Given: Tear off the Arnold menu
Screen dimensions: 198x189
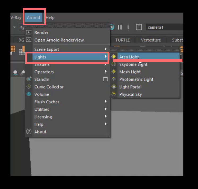Looking at the screenshot, I should (68, 26).
